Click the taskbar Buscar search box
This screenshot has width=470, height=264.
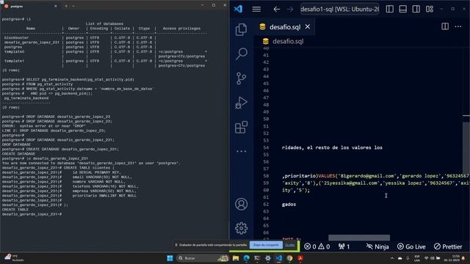[x=203, y=258]
